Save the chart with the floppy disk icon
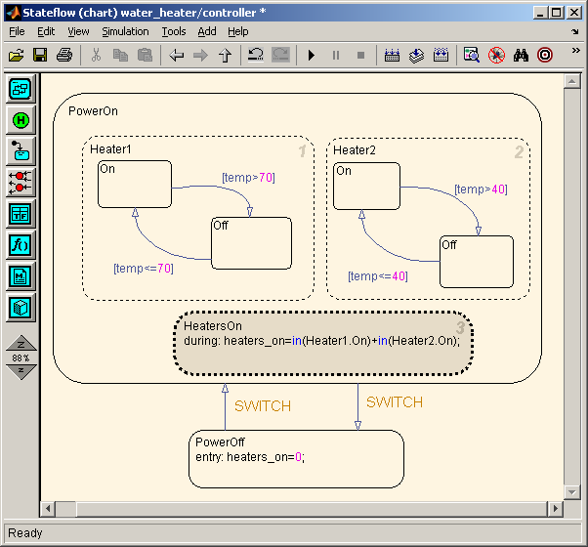Viewport: 588px width, 547px height. click(40, 56)
